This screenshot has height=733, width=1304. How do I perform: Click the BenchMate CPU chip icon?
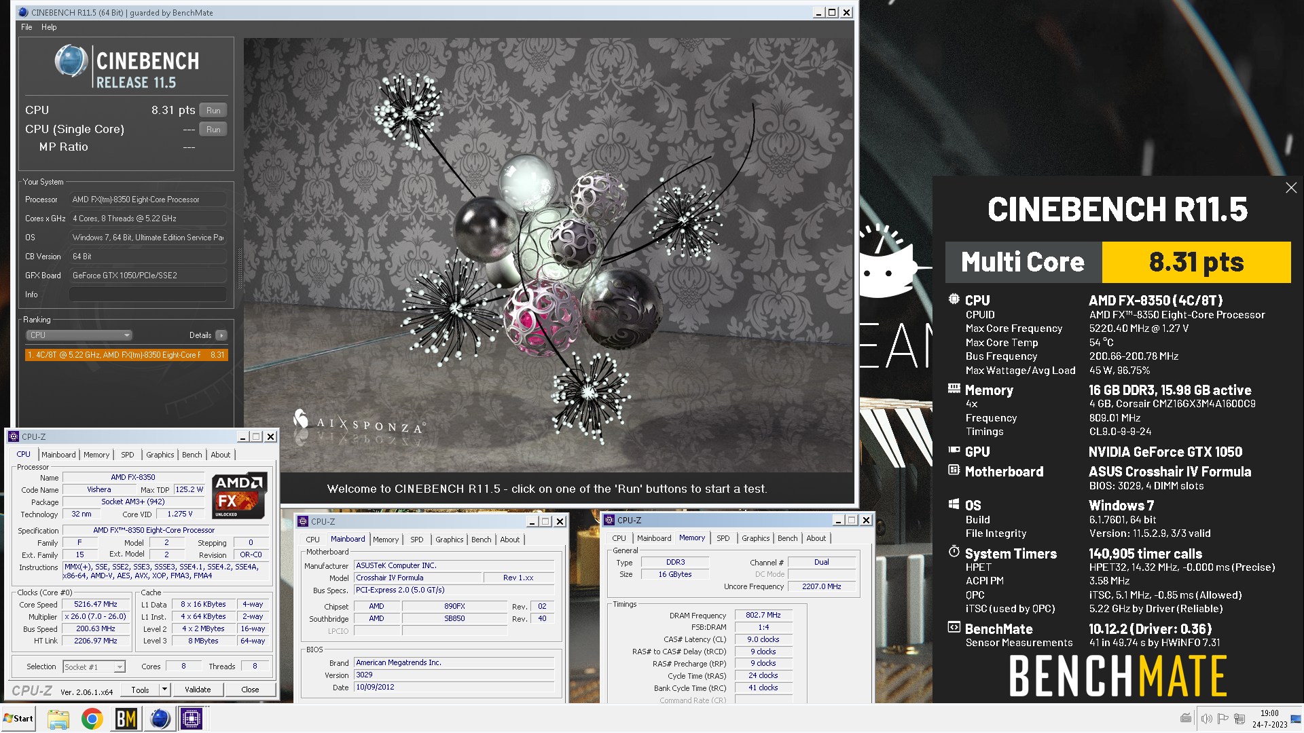click(x=954, y=299)
